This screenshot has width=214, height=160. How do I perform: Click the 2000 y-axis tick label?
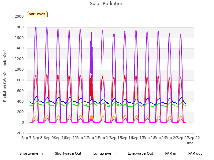[x=19, y=16]
